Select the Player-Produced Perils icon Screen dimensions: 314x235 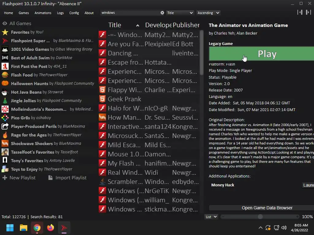5,126
